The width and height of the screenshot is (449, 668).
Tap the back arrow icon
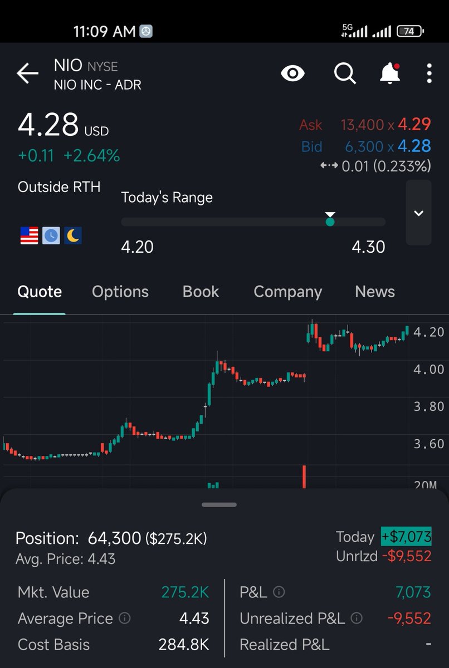point(27,73)
